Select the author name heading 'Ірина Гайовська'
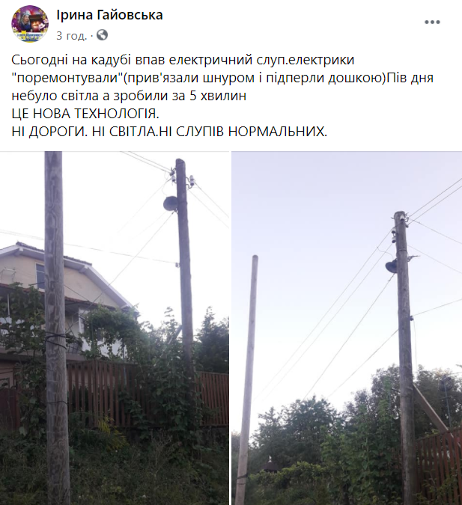This screenshot has height=505, width=462. coord(109,15)
